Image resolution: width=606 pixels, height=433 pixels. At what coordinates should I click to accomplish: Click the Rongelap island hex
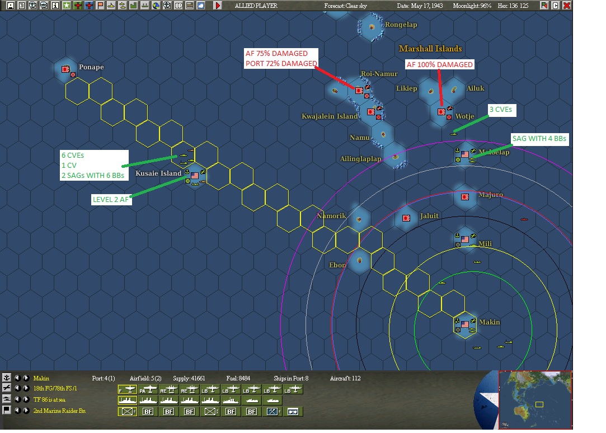coord(372,27)
